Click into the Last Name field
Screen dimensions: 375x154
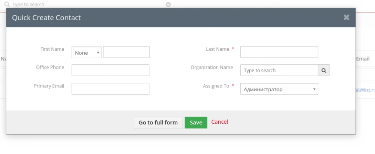pyautogui.click(x=279, y=52)
